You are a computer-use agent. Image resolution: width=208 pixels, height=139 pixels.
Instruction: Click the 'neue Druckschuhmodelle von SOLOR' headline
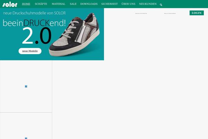[34, 13]
